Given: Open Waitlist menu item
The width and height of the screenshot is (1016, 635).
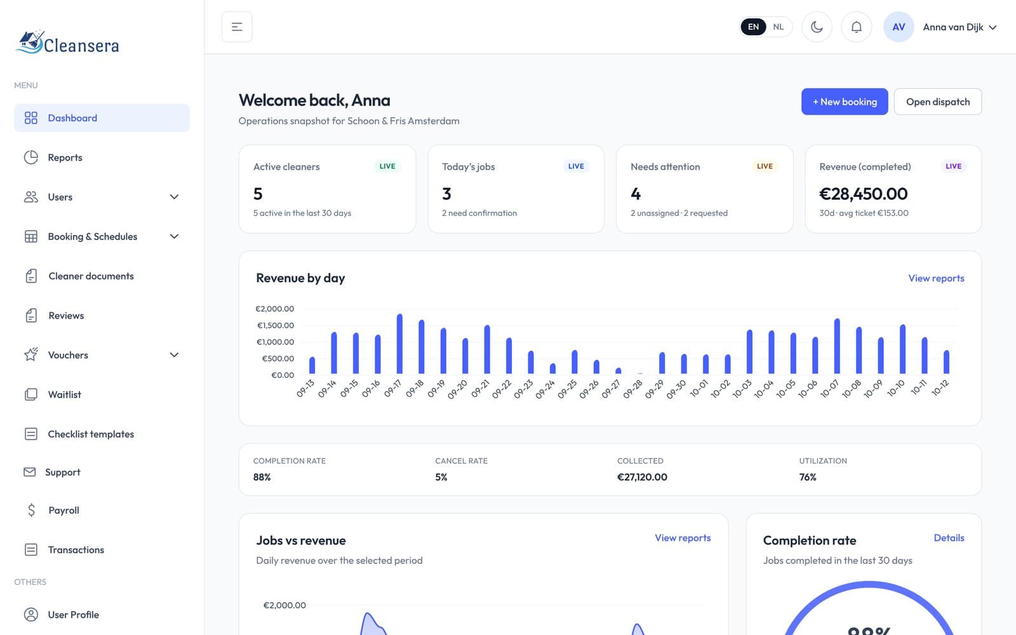Looking at the screenshot, I should click(102, 394).
